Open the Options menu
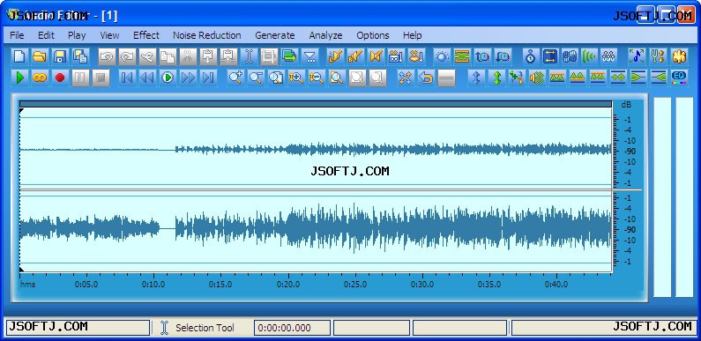The width and height of the screenshot is (701, 341). click(373, 35)
